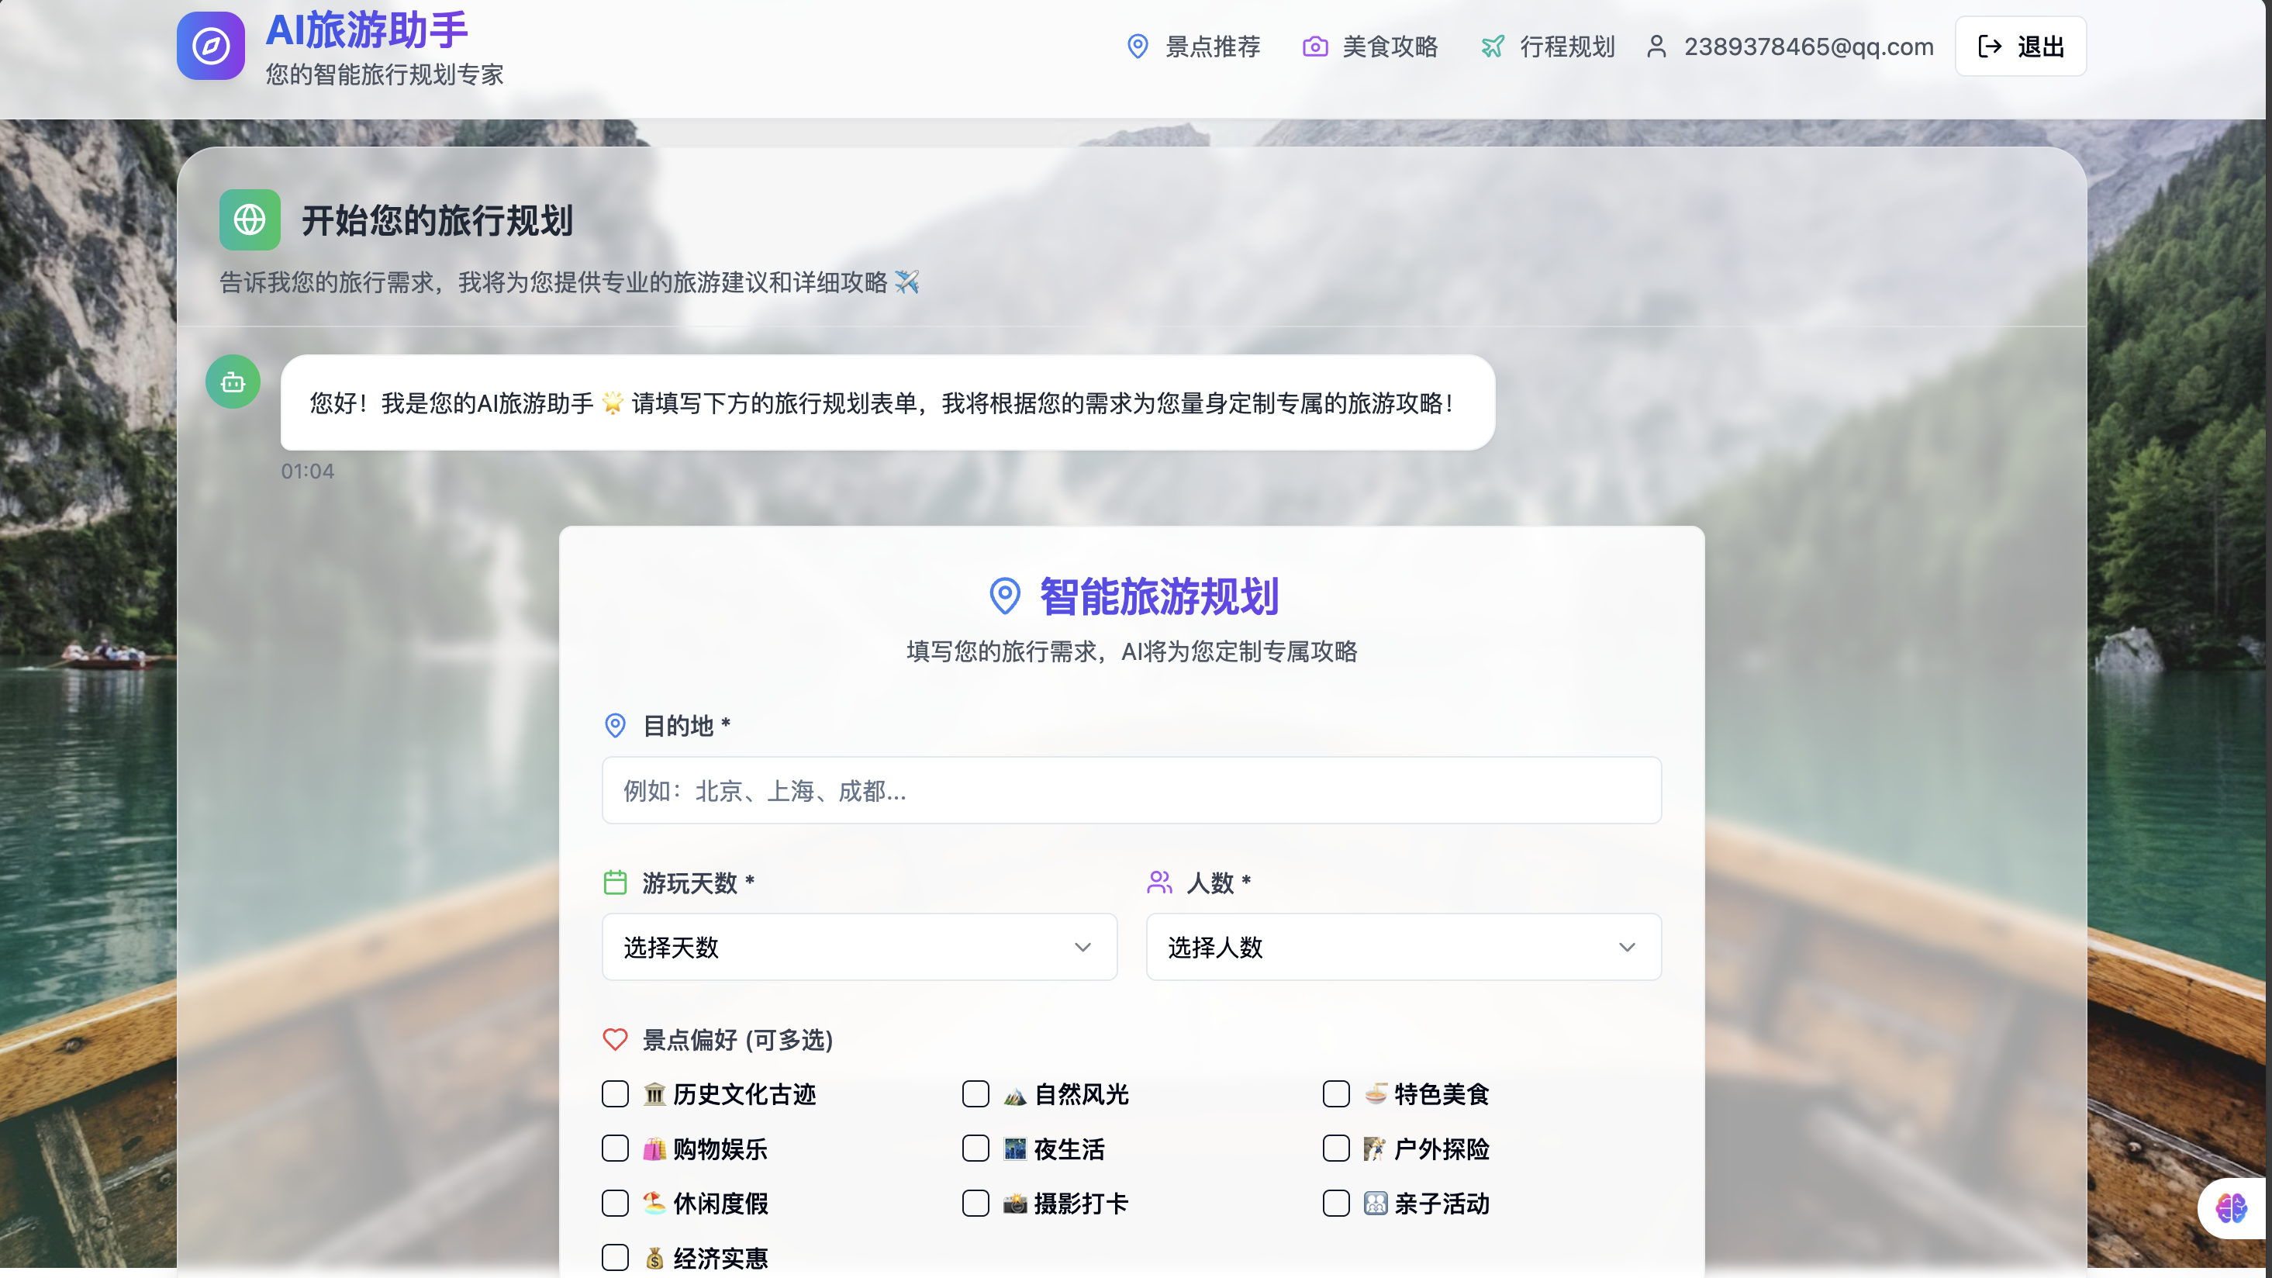Check the 夜生活 checkbox
This screenshot has height=1278, width=2272.
pyautogui.click(x=975, y=1148)
